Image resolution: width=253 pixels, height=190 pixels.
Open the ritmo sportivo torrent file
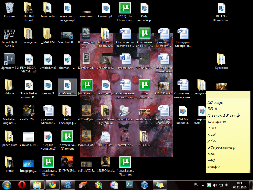144,89
